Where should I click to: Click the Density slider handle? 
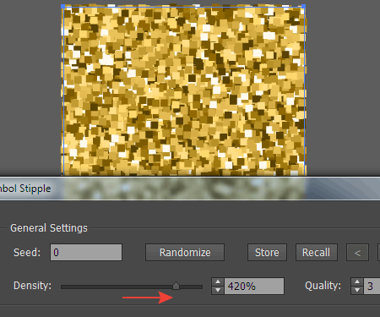[176, 286]
